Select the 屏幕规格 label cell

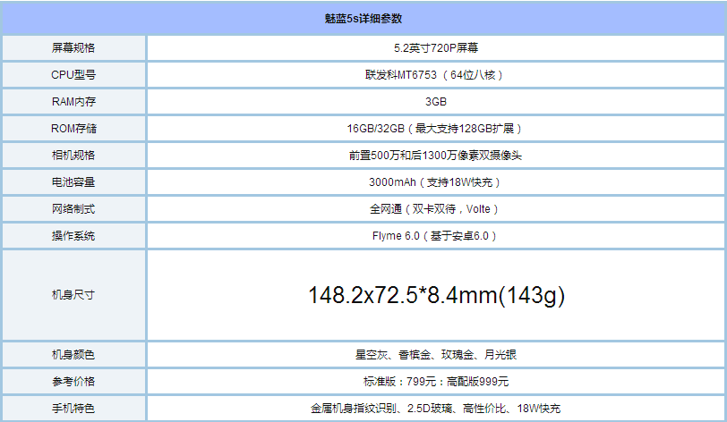73,47
